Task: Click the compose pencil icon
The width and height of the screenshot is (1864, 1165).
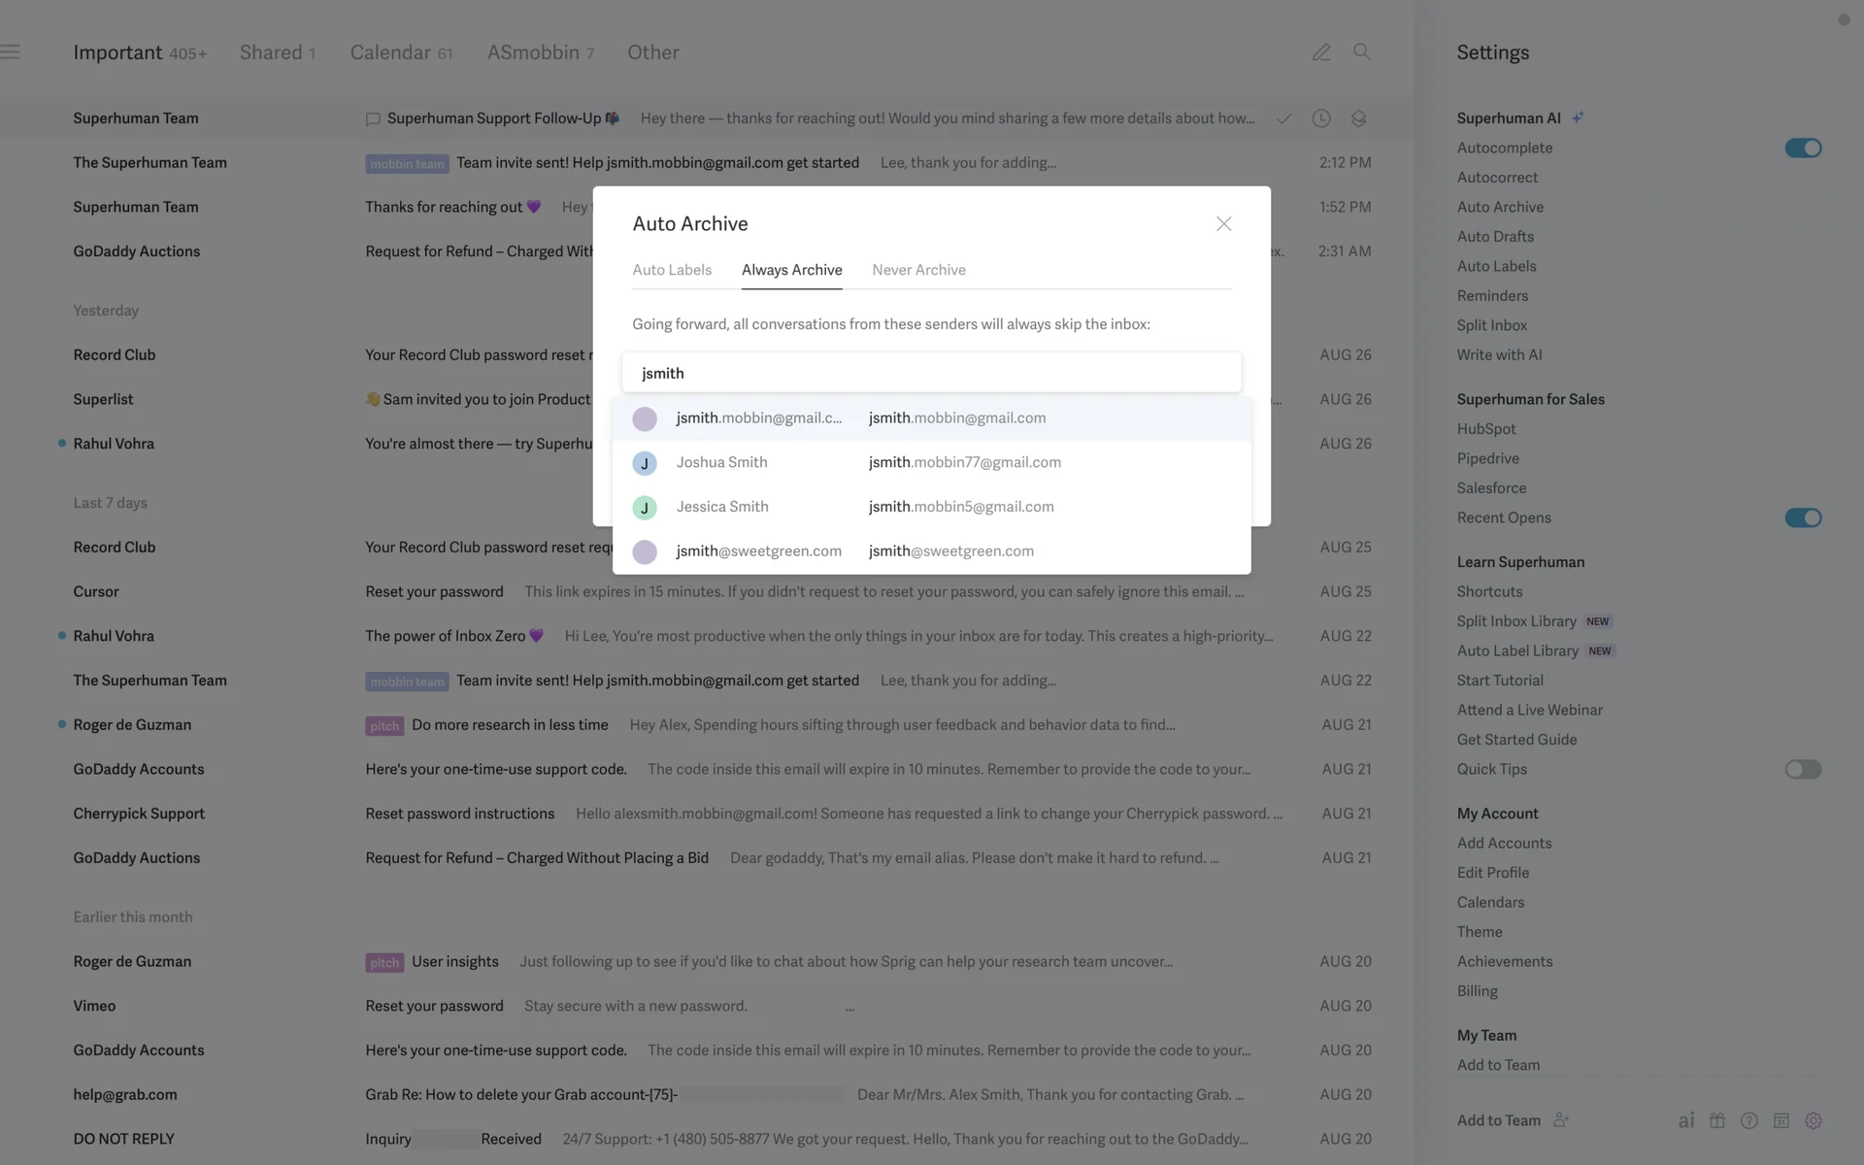Action: point(1321,52)
